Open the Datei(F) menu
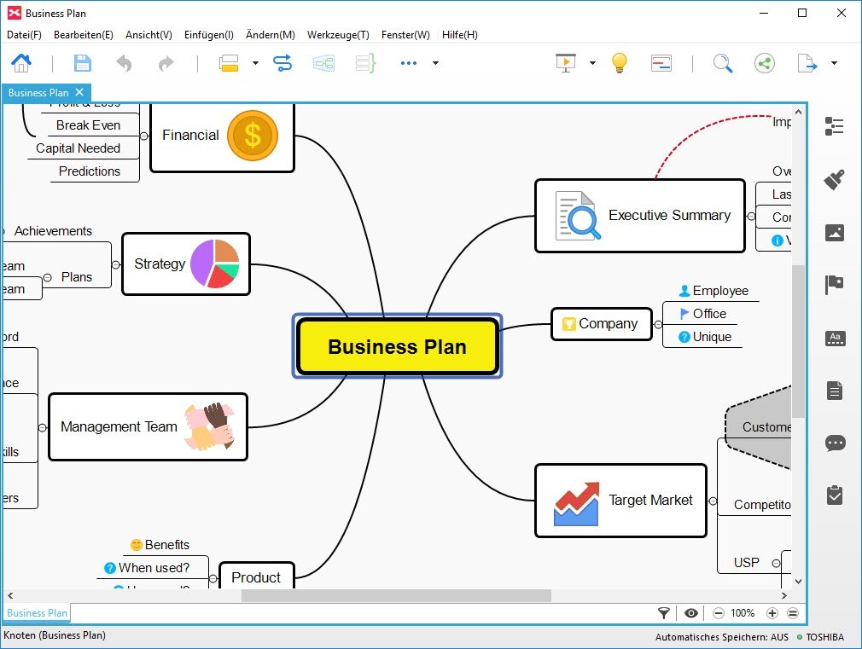862x649 pixels. coord(24,35)
